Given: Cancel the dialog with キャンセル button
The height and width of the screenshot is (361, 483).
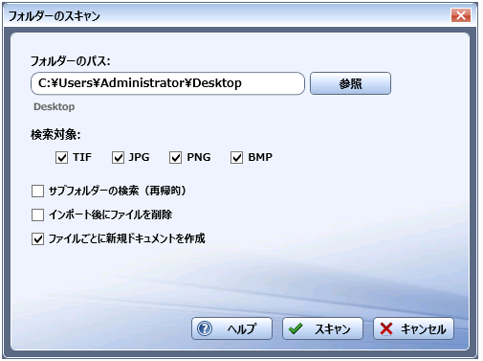Looking at the screenshot, I should tap(413, 328).
